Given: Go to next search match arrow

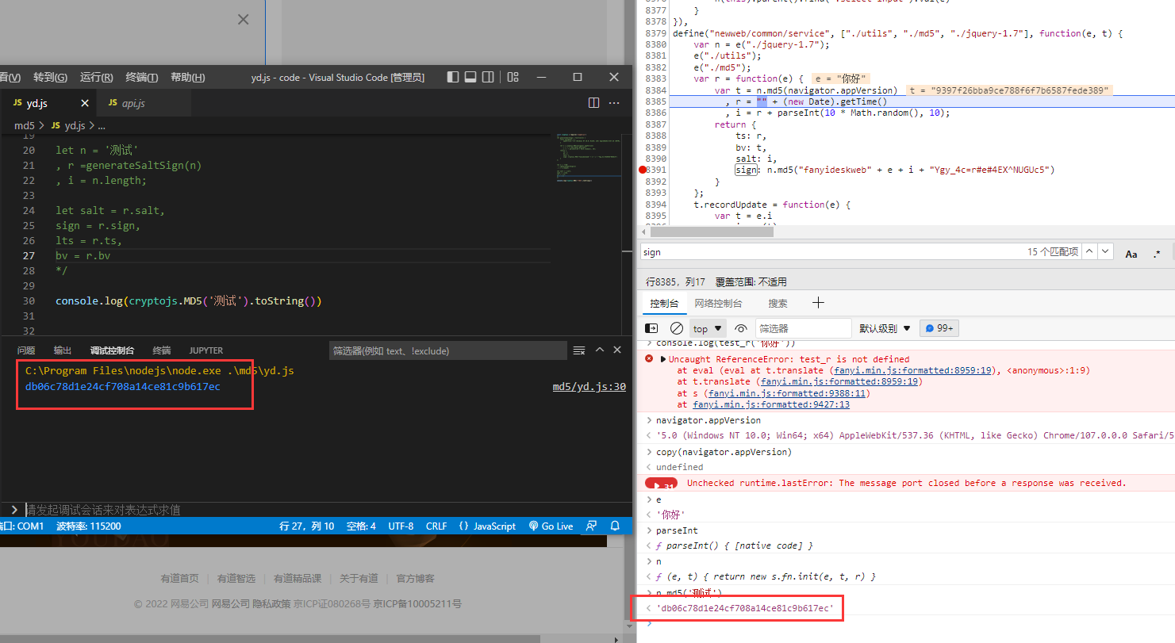Looking at the screenshot, I should 1106,251.
